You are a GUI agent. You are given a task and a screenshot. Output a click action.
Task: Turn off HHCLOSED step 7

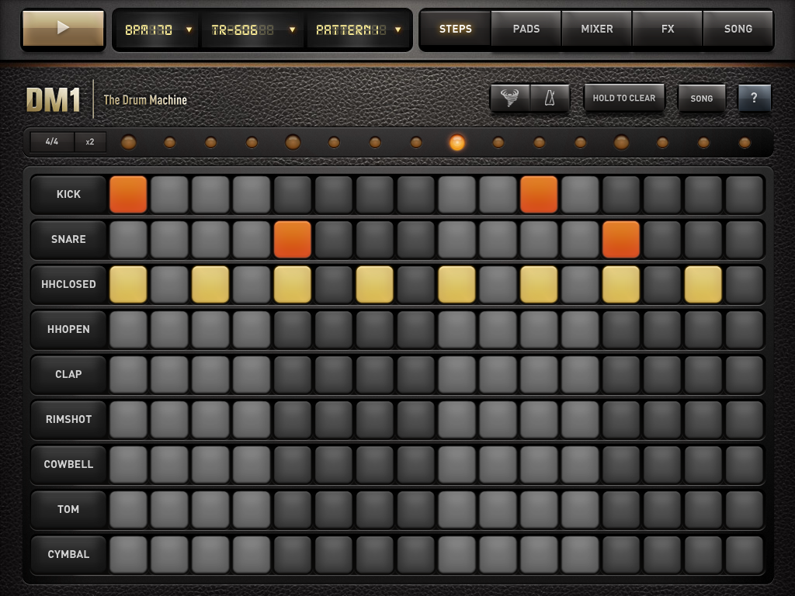(x=375, y=284)
